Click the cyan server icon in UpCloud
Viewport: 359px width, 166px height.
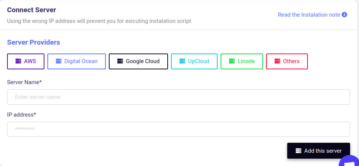pos(182,61)
